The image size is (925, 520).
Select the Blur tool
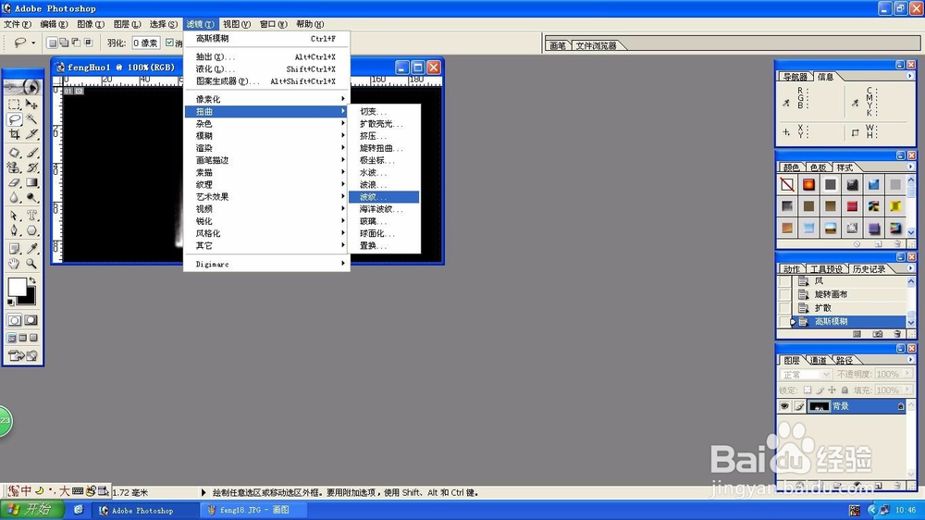coord(14,197)
